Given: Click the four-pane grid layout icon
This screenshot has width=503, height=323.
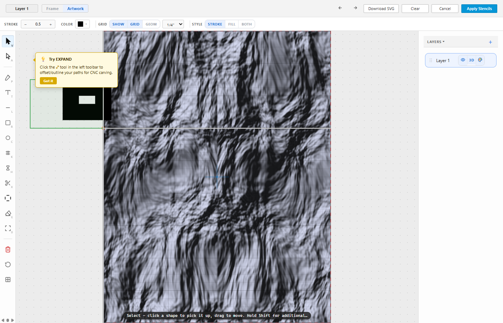Looking at the screenshot, I should [x=8, y=280].
